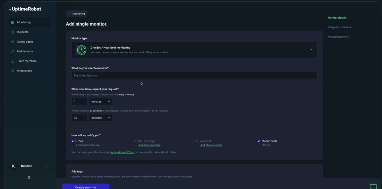This screenshot has width=382, height=189.
Task: Click the green clock heartbeat icon
Action: tap(82, 50)
